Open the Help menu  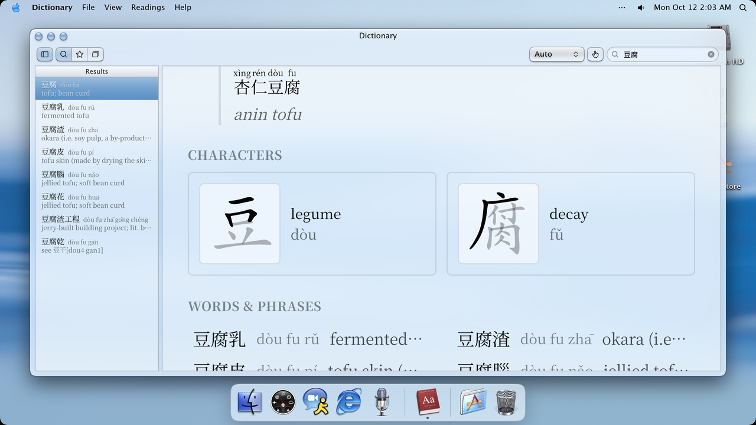pyautogui.click(x=183, y=8)
